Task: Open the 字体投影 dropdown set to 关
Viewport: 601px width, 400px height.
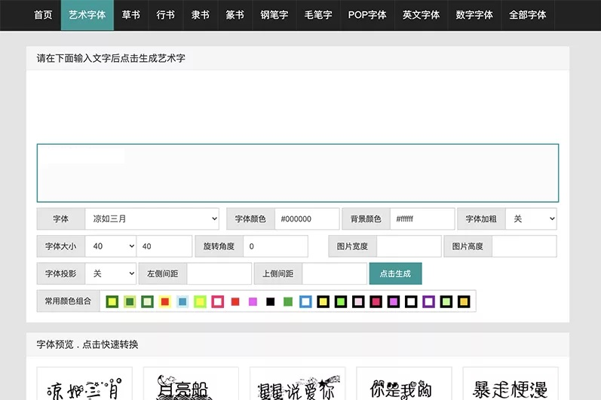Action: coord(110,273)
